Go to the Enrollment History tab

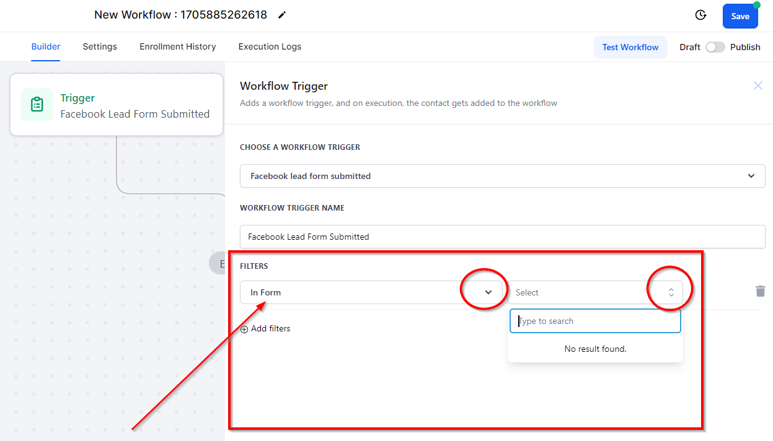pos(177,46)
